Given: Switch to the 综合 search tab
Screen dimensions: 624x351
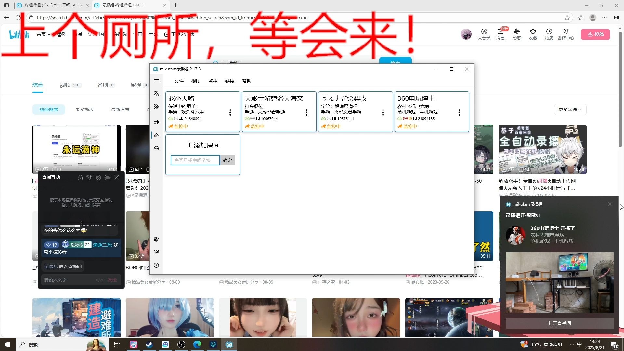Looking at the screenshot, I should 38,85.
